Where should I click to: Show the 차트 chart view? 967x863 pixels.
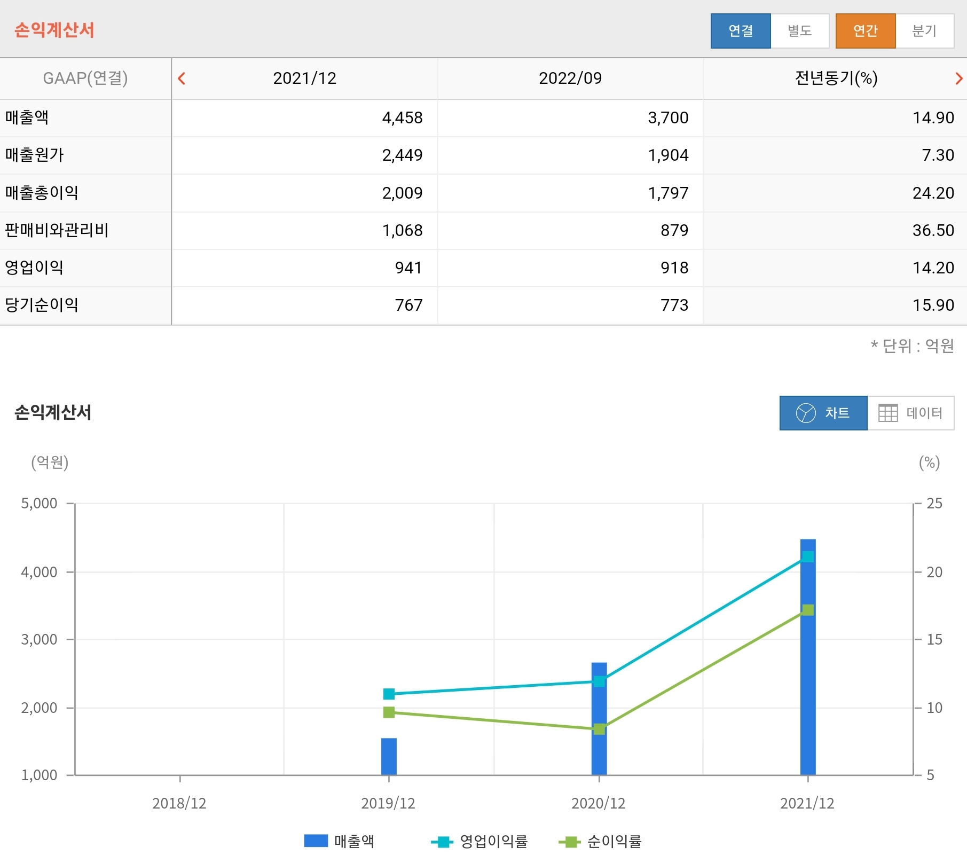[823, 413]
